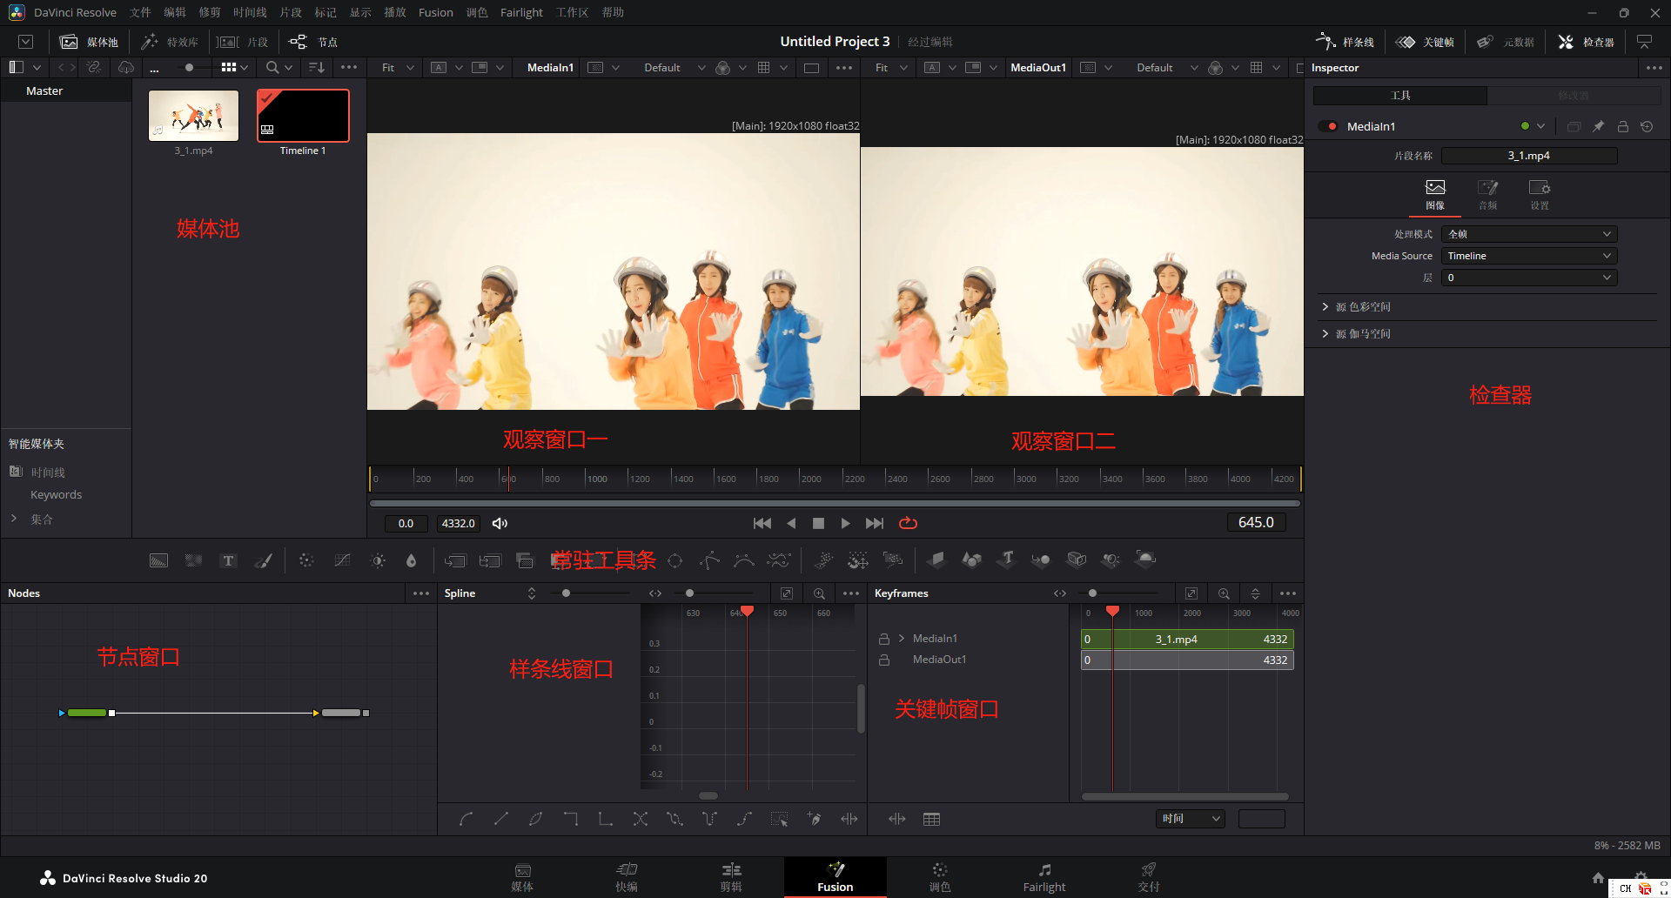Click the loop playback button
Screen dimensions: 1671x898
tap(908, 523)
